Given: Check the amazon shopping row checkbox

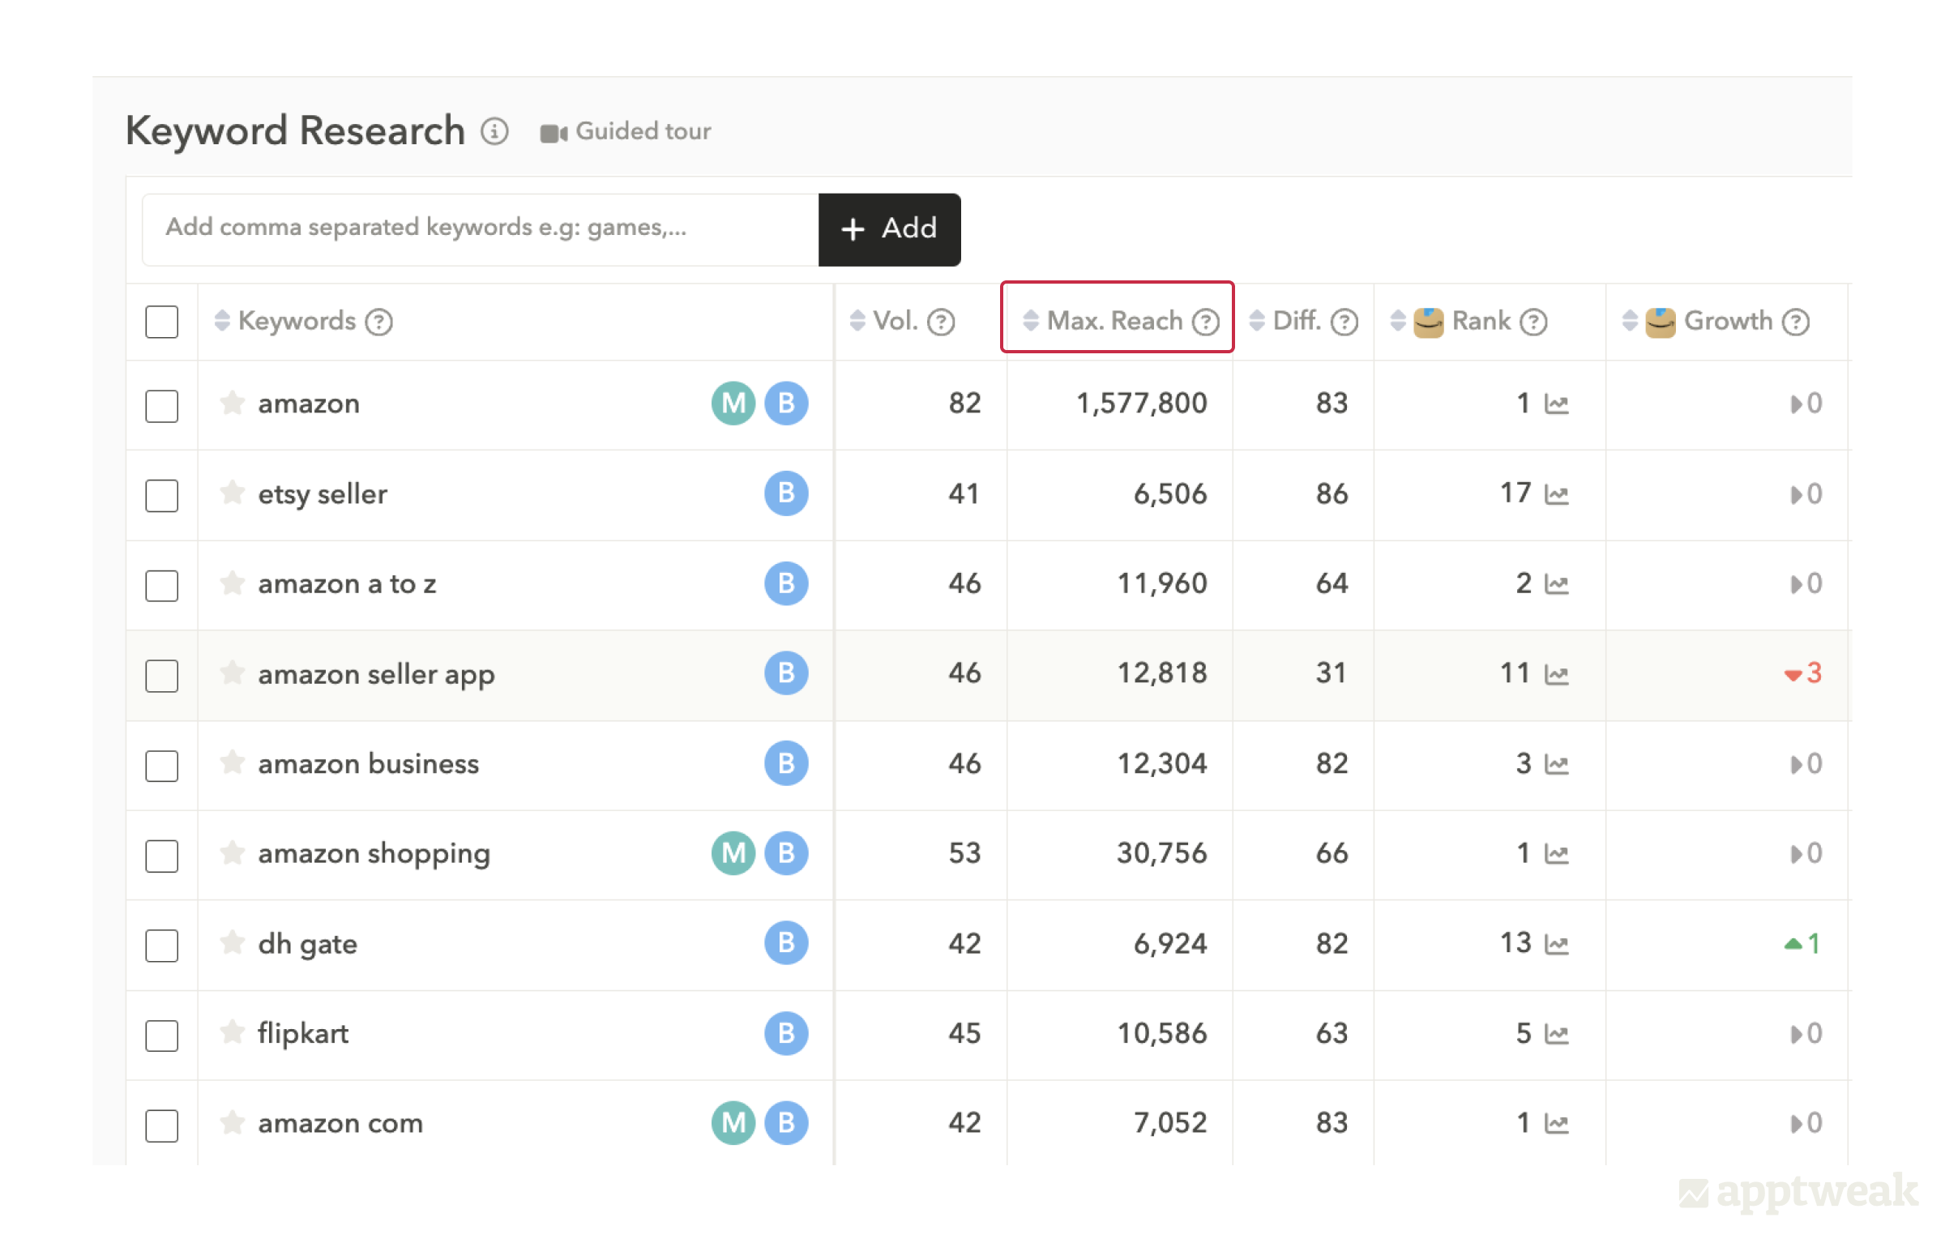Looking at the screenshot, I should 162,856.
